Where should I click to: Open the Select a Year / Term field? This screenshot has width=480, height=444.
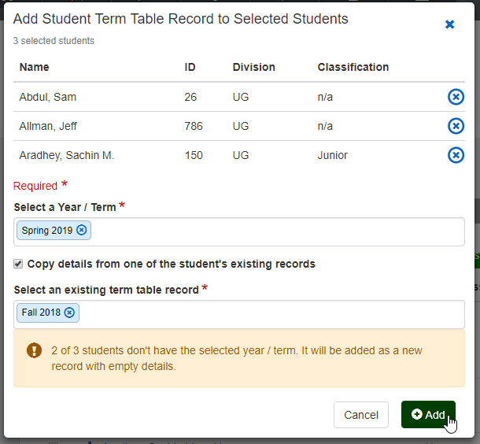coord(275,231)
